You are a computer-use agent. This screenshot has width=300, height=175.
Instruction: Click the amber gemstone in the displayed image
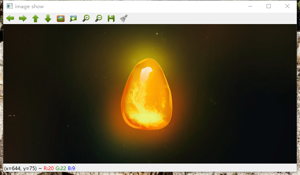(x=147, y=94)
